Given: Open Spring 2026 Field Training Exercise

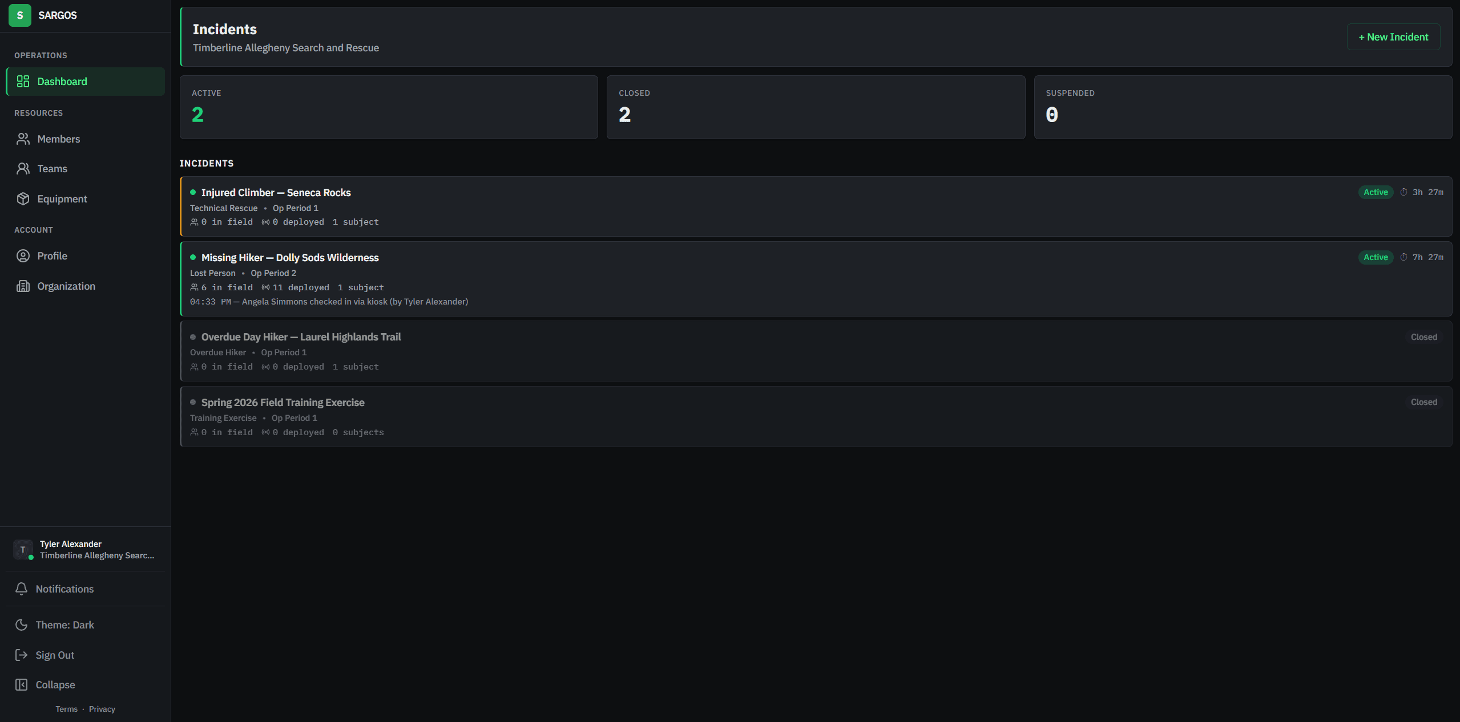Looking at the screenshot, I should pos(816,417).
